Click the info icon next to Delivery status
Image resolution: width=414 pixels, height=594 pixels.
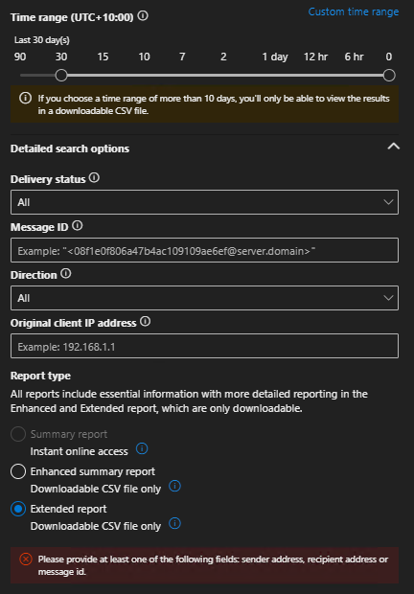point(94,177)
